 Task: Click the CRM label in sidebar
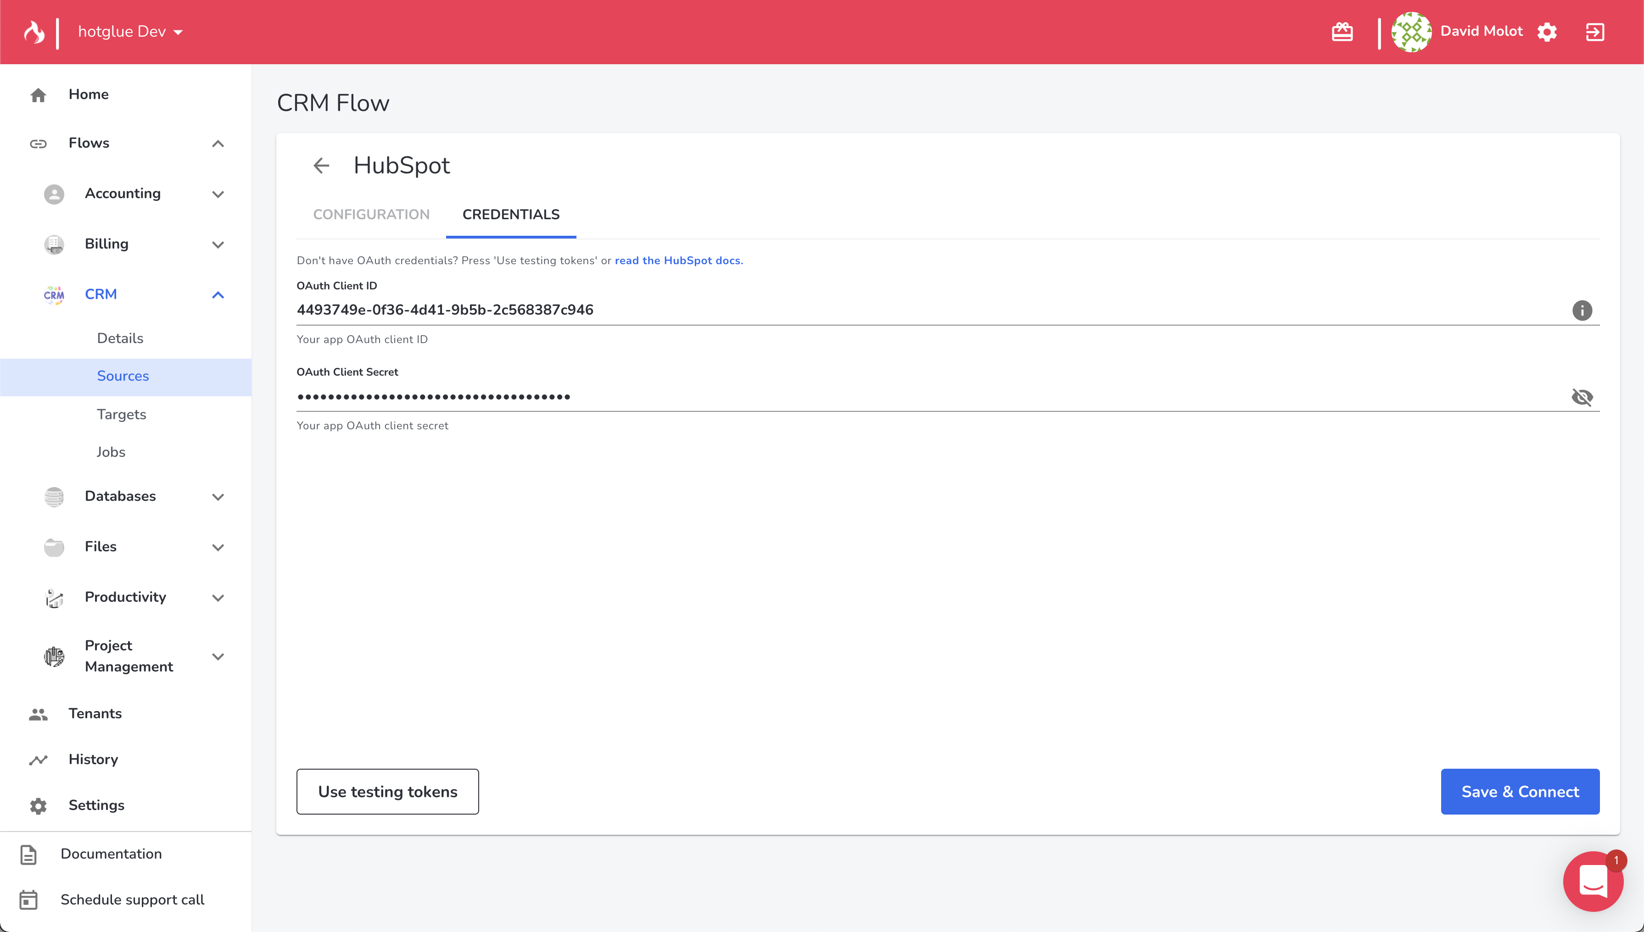101,294
